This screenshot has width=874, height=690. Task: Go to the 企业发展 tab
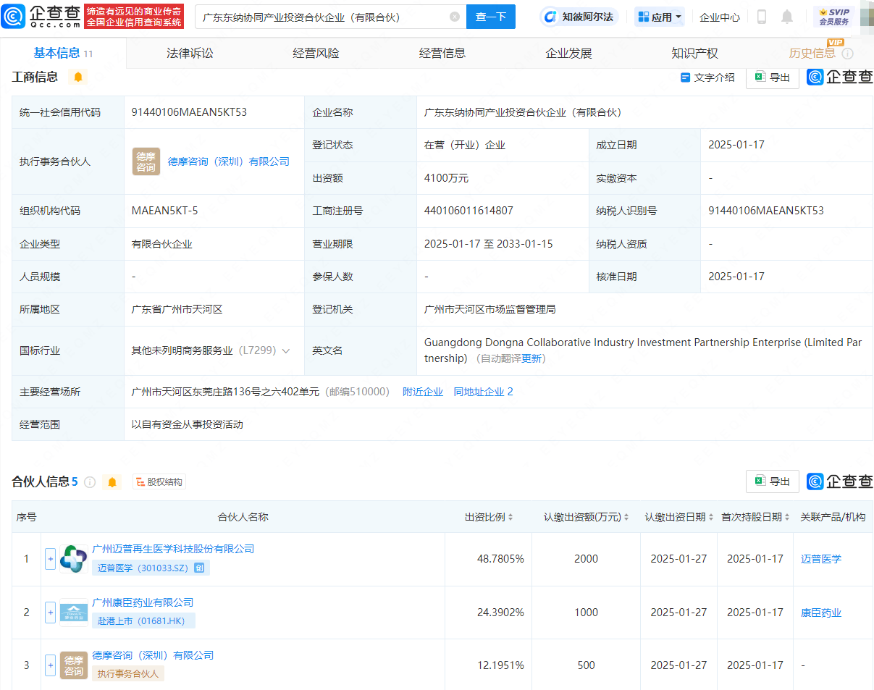coord(568,53)
